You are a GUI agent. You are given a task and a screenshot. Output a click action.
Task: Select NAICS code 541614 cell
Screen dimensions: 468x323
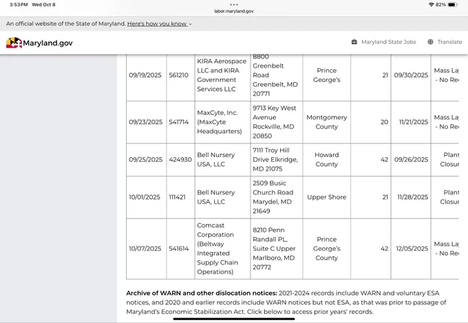(x=180, y=249)
